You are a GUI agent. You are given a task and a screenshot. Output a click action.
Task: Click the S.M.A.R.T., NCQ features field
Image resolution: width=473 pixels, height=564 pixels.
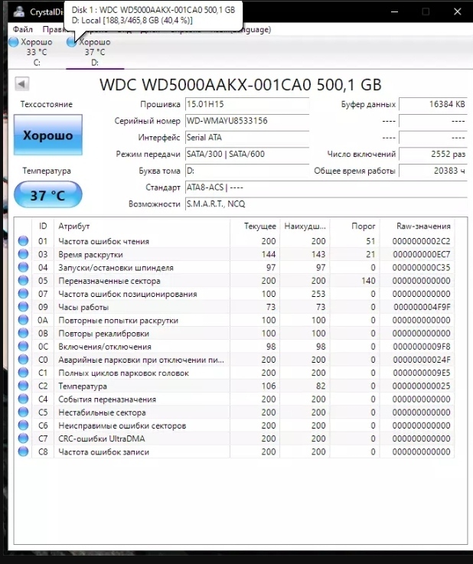pyautogui.click(x=326, y=204)
